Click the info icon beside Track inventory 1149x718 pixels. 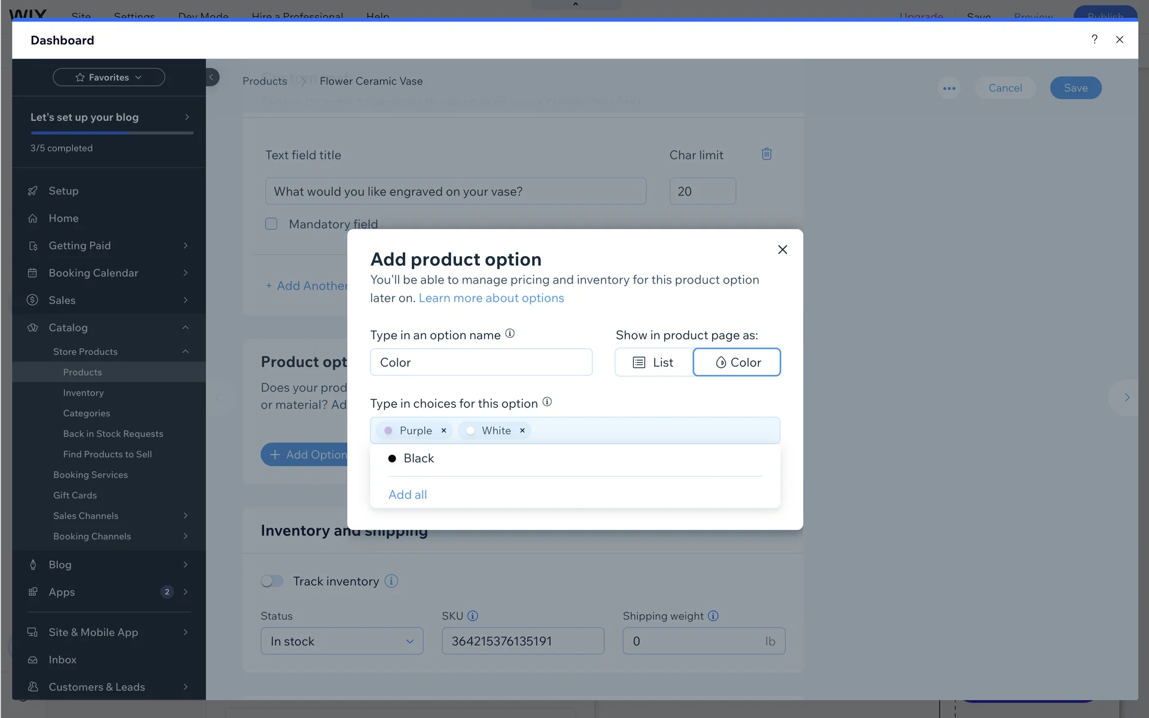coord(391,581)
